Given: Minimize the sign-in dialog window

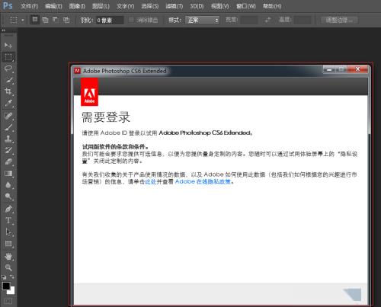Looking at the screenshot, I should pyautogui.click(x=329, y=69).
